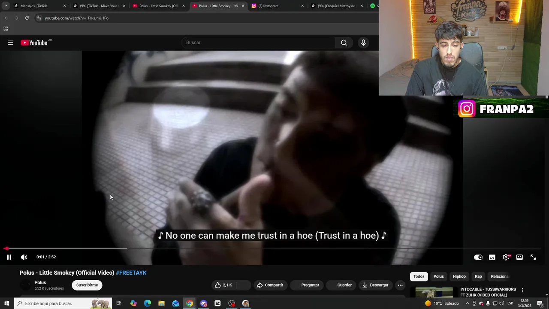Viewport: 549px width, 309px height.
Task: Click the magnifier search button
Action: pos(344,42)
